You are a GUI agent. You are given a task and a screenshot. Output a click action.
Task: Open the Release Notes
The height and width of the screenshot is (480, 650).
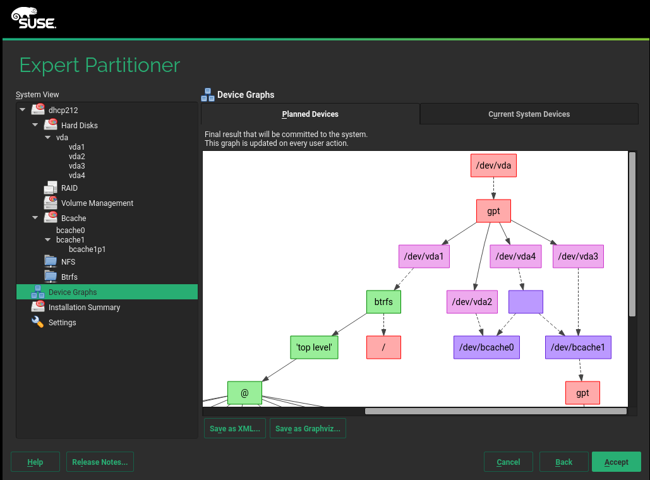click(x=100, y=462)
